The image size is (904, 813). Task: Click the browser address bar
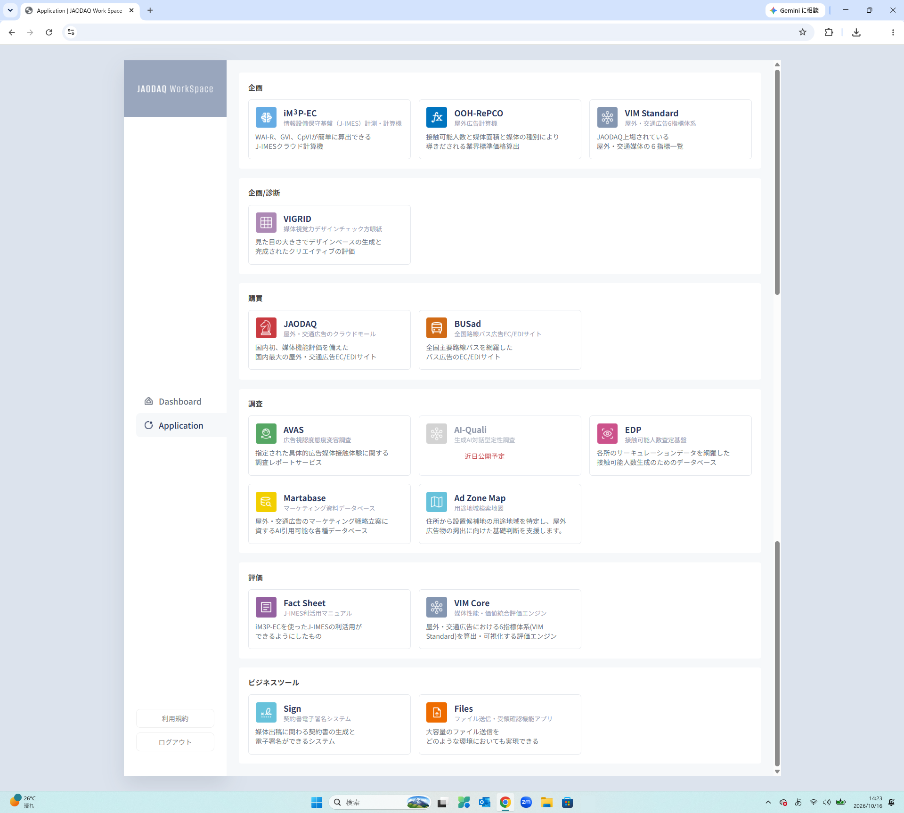437,32
